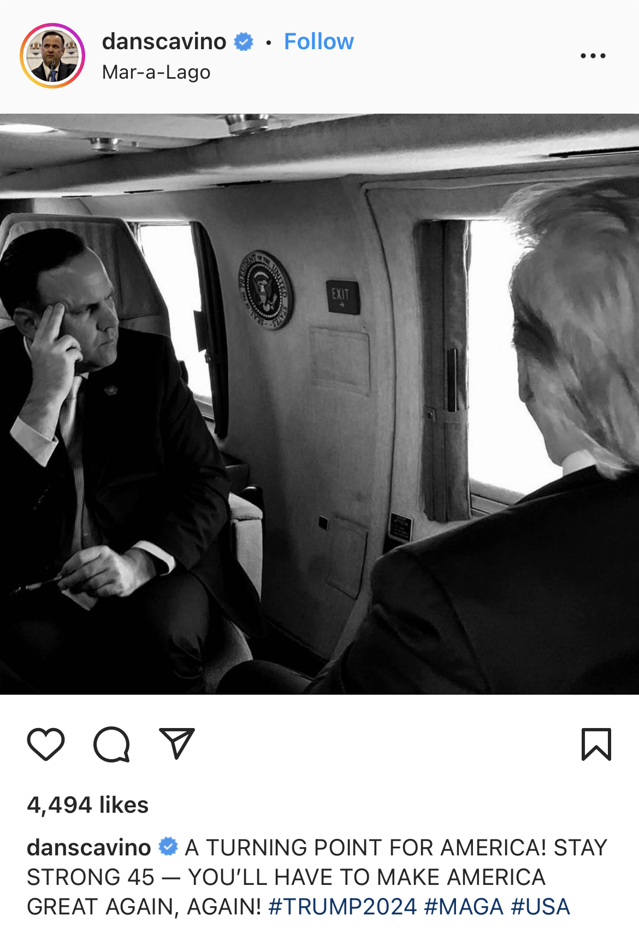Open danscavino username in header
The width and height of the screenshot is (639, 933).
click(x=164, y=42)
